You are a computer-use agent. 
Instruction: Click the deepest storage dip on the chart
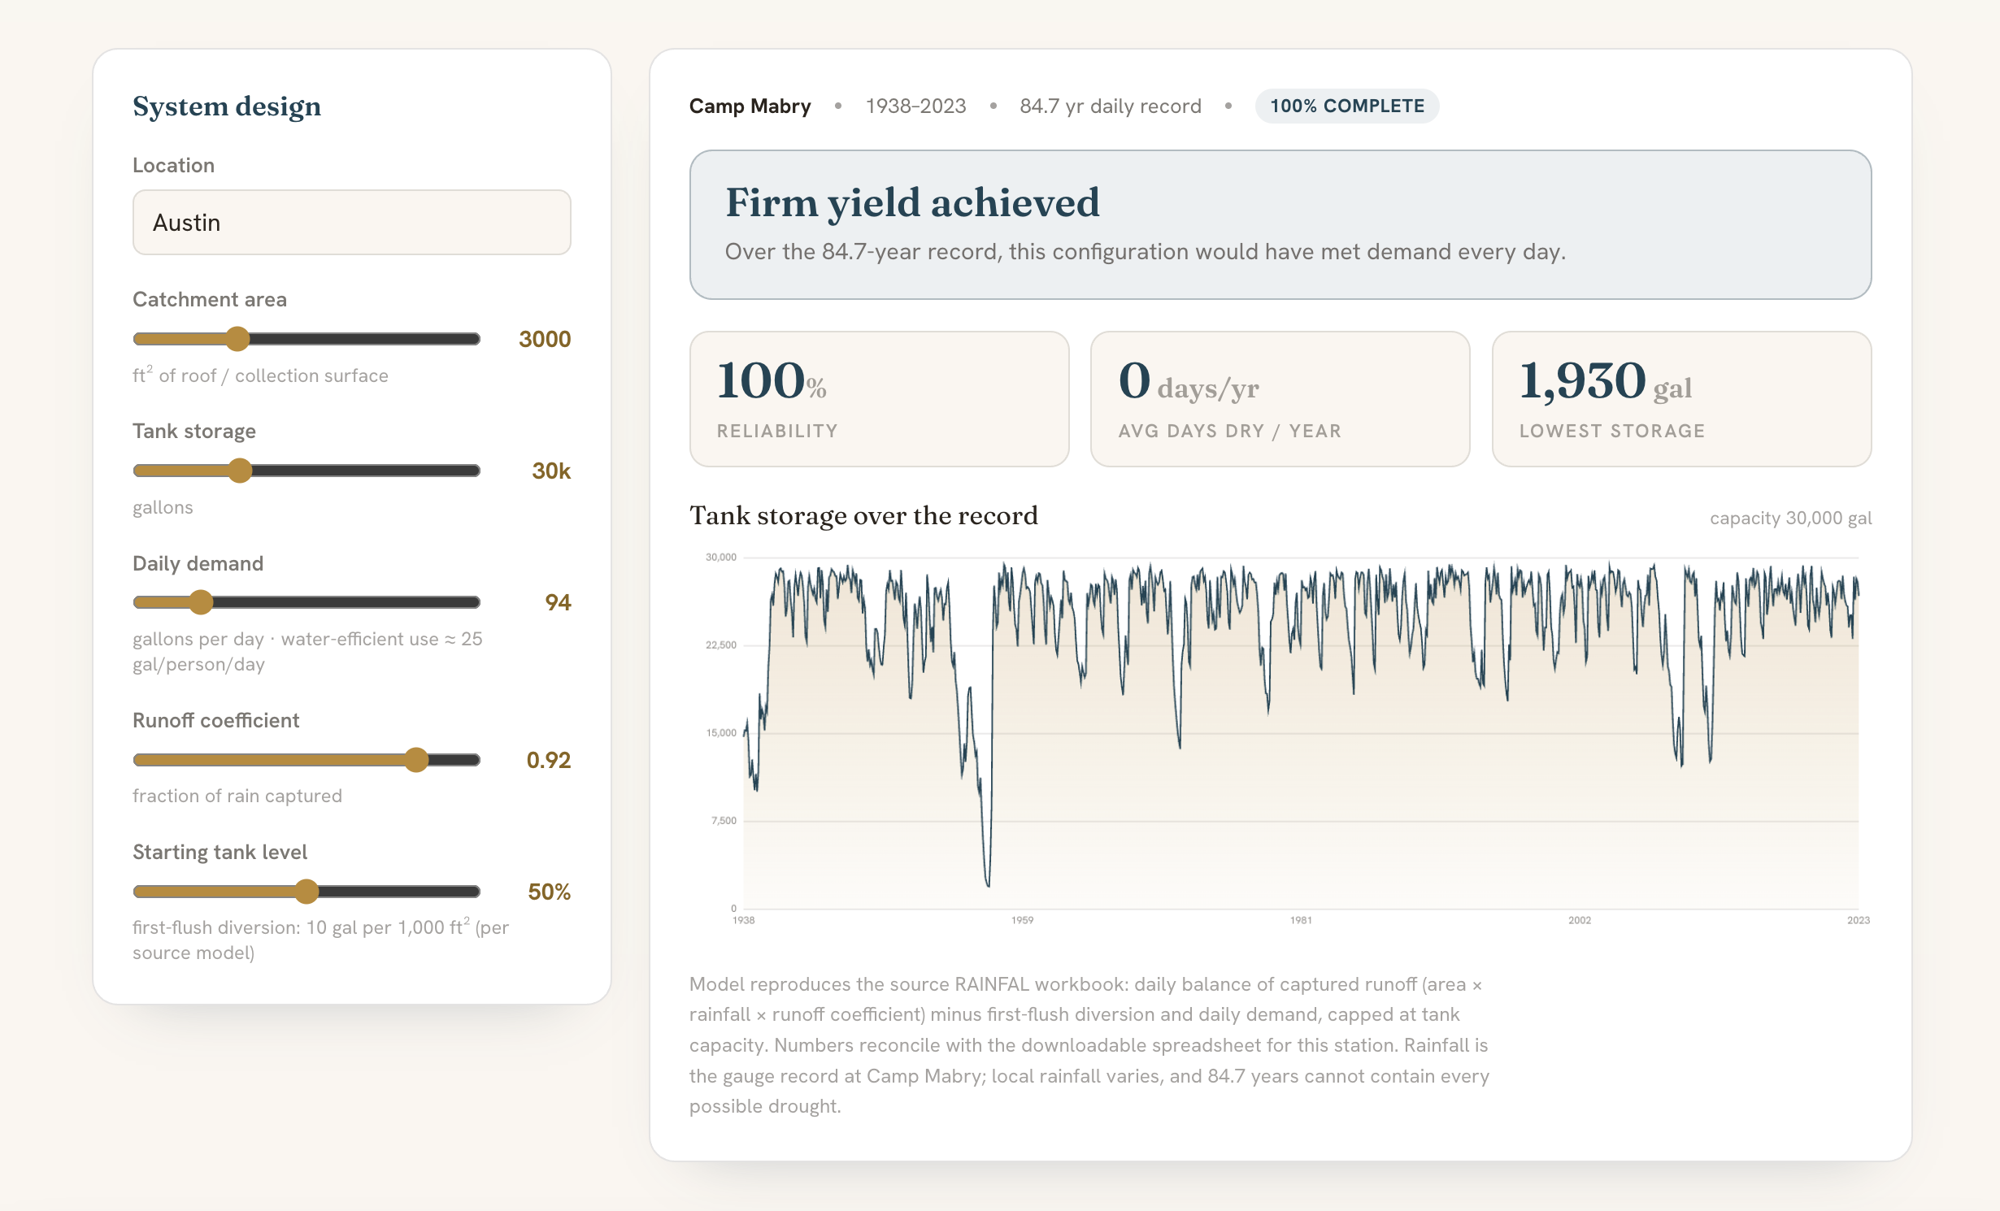pos(988,883)
